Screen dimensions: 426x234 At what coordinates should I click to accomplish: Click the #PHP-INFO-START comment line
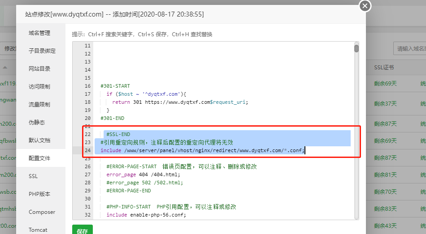click(171, 207)
